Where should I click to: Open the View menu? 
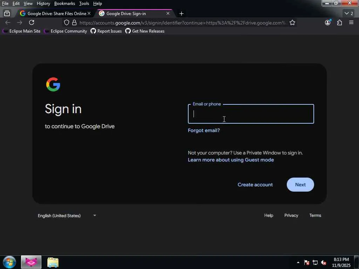[x=28, y=4]
